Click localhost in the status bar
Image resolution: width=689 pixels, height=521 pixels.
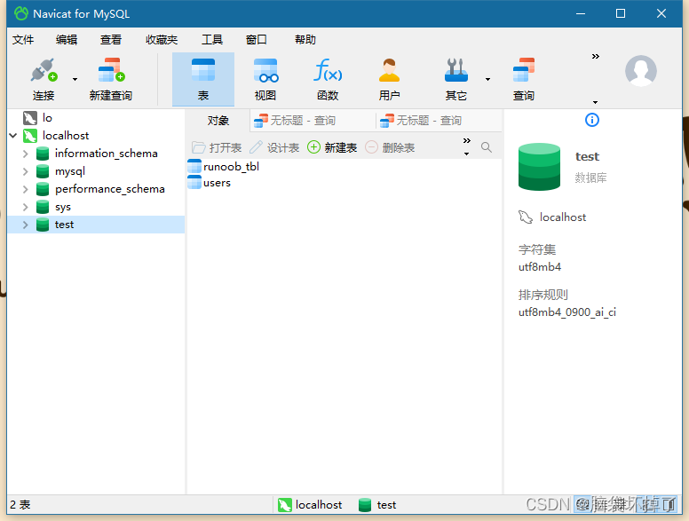310,505
